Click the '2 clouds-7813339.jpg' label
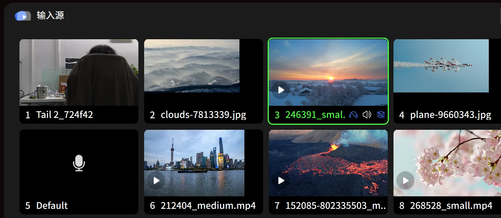 point(198,115)
